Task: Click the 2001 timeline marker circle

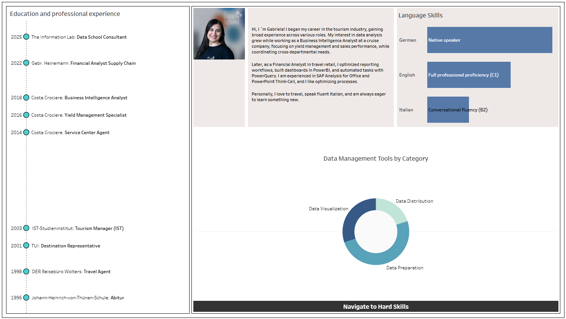Action: coord(26,246)
